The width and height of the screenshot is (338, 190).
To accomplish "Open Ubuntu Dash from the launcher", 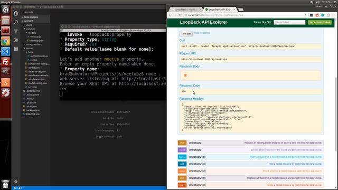I will [6, 9].
